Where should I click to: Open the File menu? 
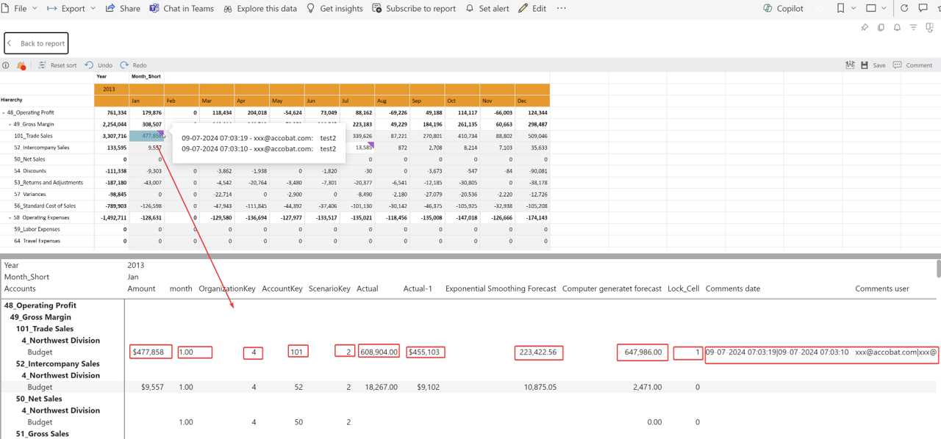[20, 9]
